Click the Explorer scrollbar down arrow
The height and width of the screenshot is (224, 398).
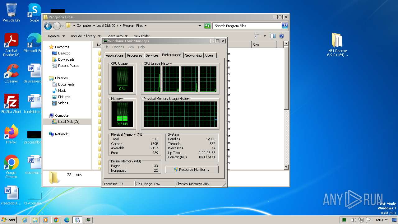[x=286, y=167]
